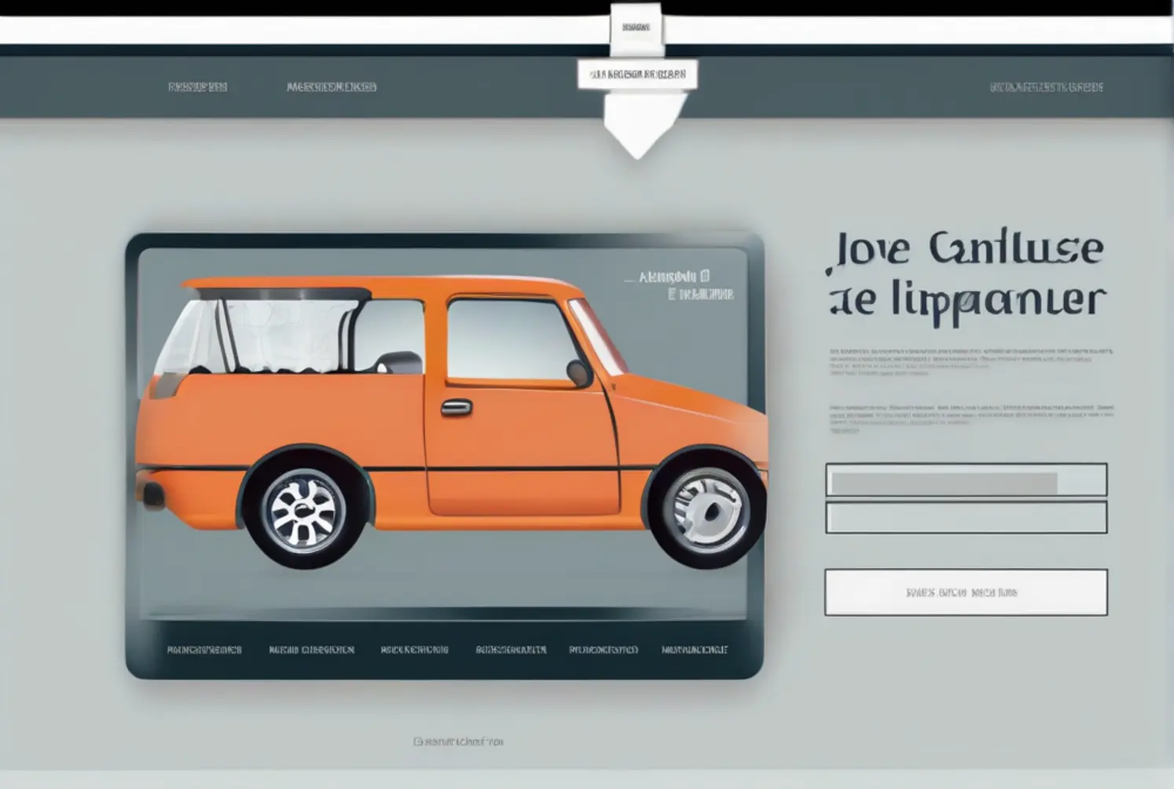Image resolution: width=1174 pixels, height=789 pixels.
Task: Click the car's side mirror
Action: (578, 372)
